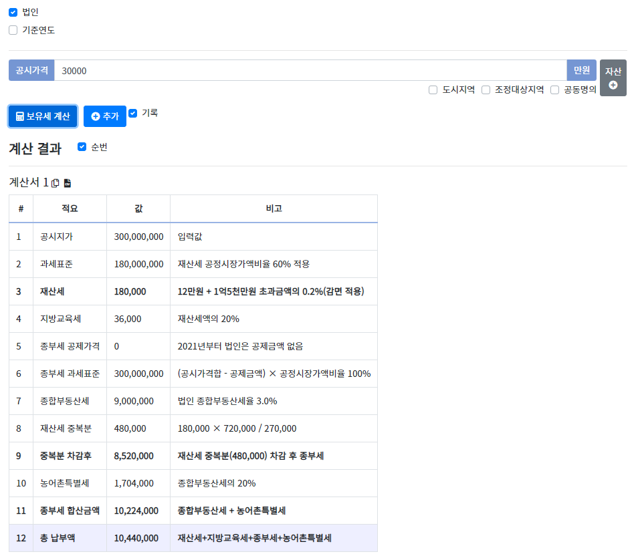This screenshot has width=636, height=554.
Task: Click the value 480,000 in row 8
Action: pyautogui.click(x=130, y=428)
